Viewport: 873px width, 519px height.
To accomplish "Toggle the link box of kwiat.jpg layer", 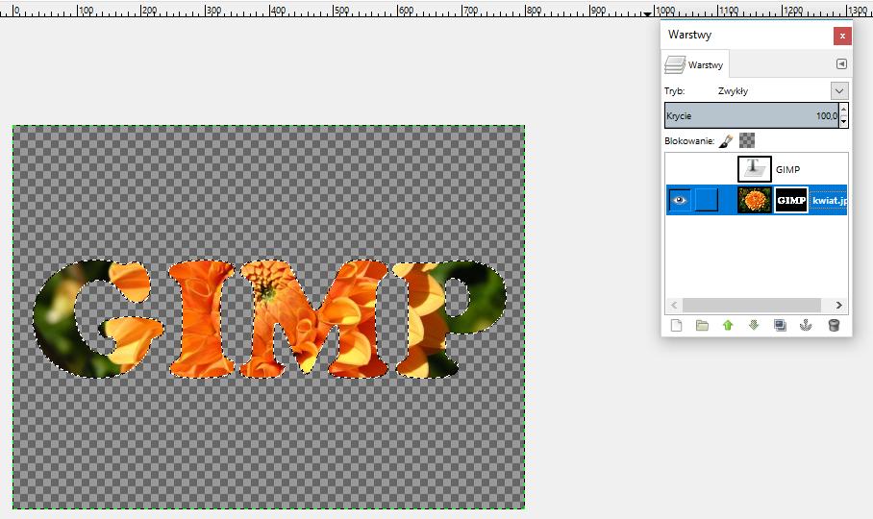I will (707, 200).
